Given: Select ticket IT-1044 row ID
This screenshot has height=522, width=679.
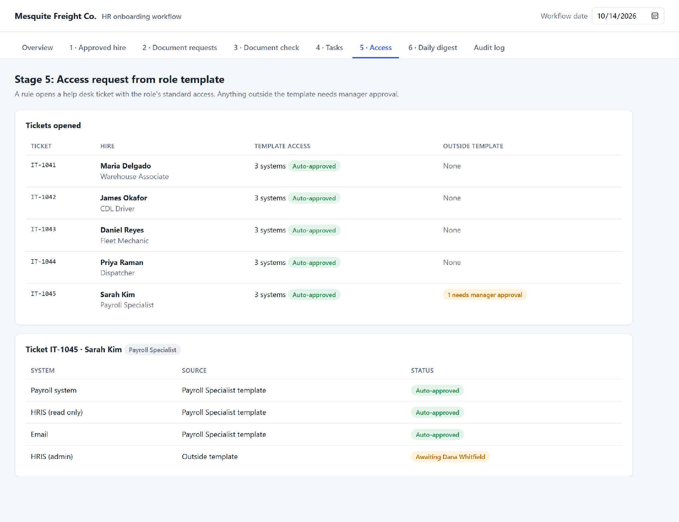Looking at the screenshot, I should pos(43,262).
